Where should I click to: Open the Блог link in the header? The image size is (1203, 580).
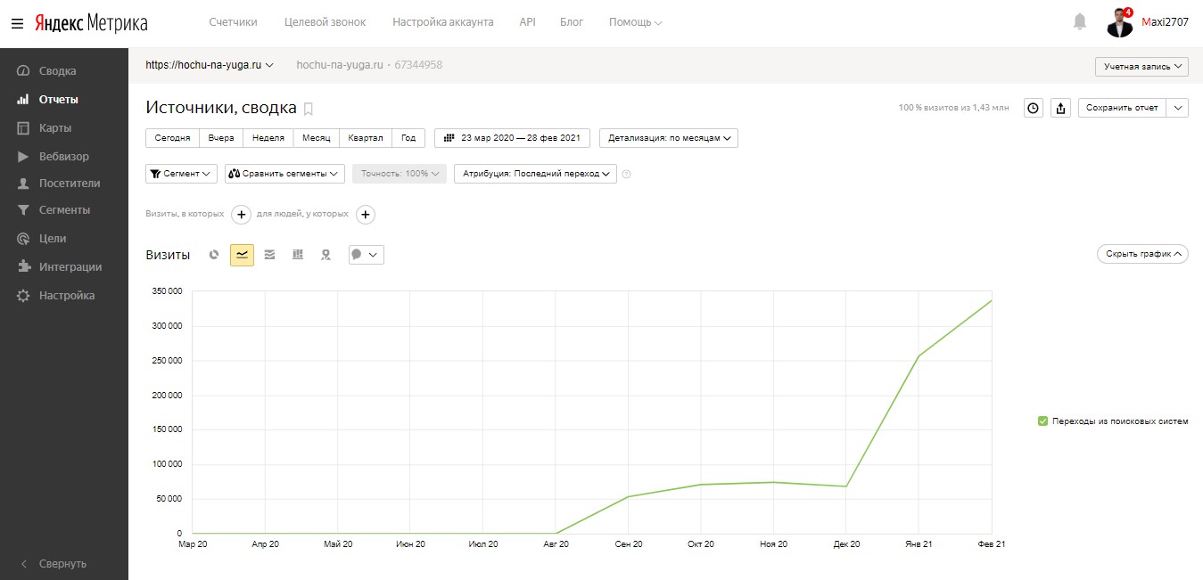pos(572,22)
